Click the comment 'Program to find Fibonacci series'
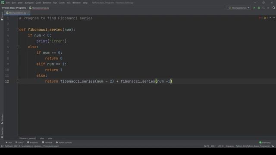The image size is (276, 155). click(x=56, y=18)
